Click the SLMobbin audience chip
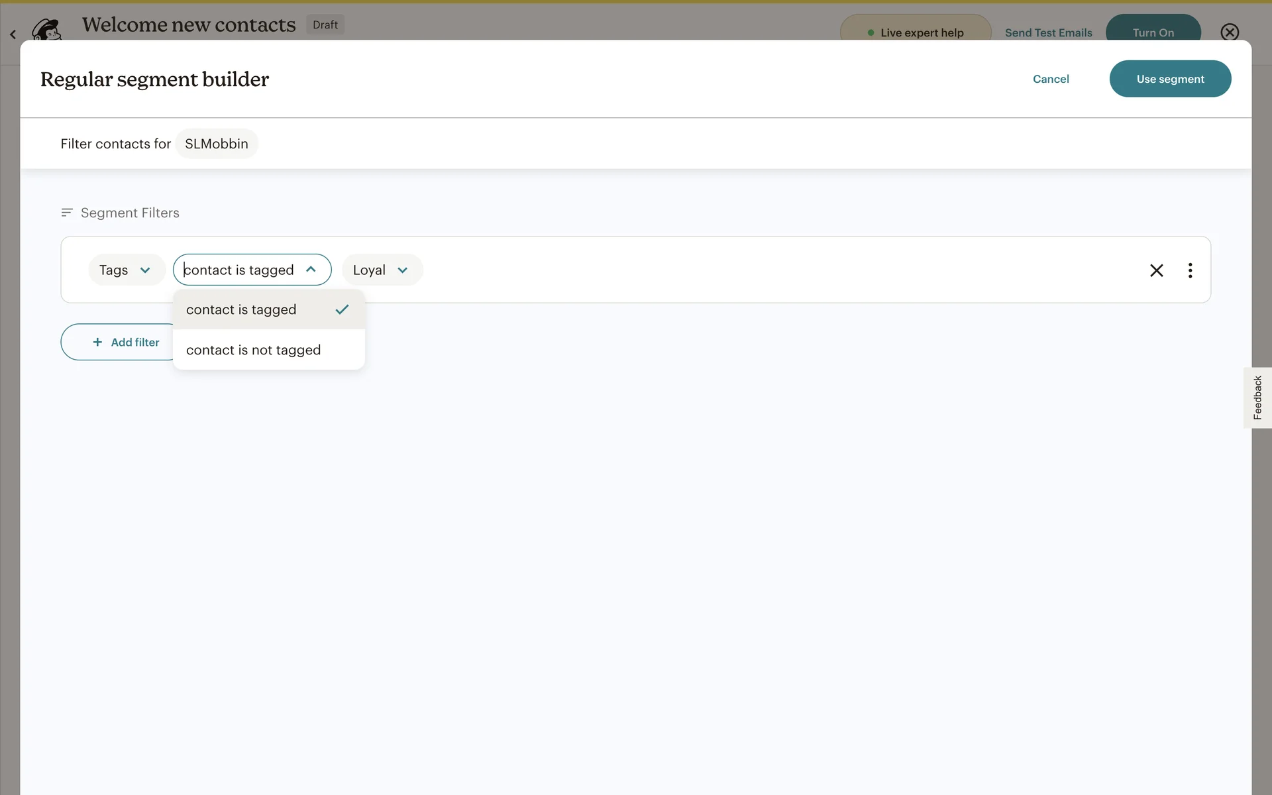Viewport: 1272px width, 795px height. tap(217, 144)
